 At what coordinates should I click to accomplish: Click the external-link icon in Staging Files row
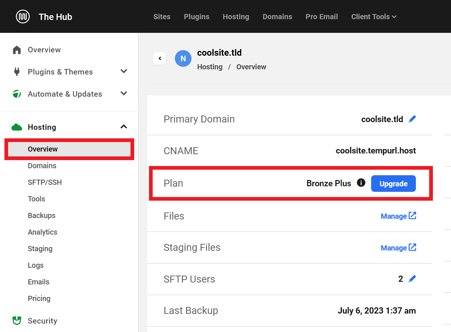pyautogui.click(x=413, y=248)
